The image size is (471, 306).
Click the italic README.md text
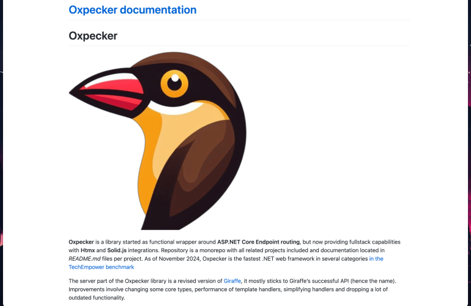pyautogui.click(x=84, y=258)
